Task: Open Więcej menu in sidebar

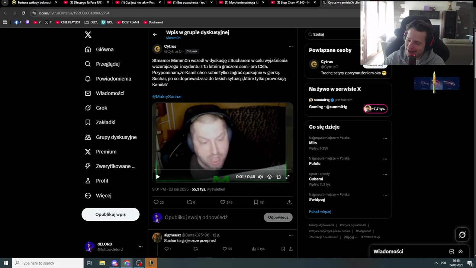Action: pyautogui.click(x=98, y=195)
